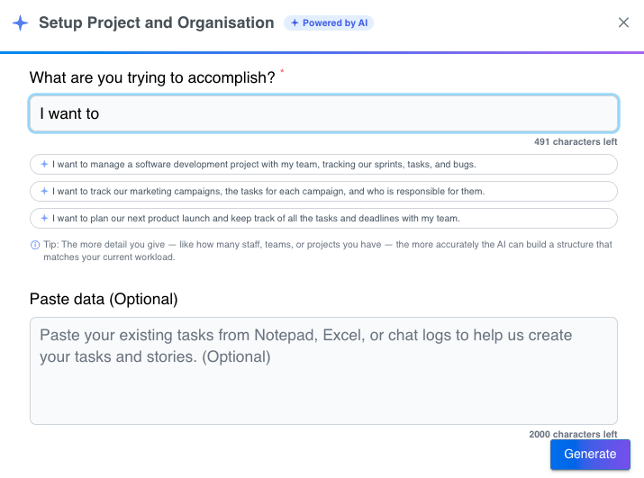Image resolution: width=644 pixels, height=478 pixels.
Task: Focus the 'I want to' input field
Action: (x=323, y=113)
